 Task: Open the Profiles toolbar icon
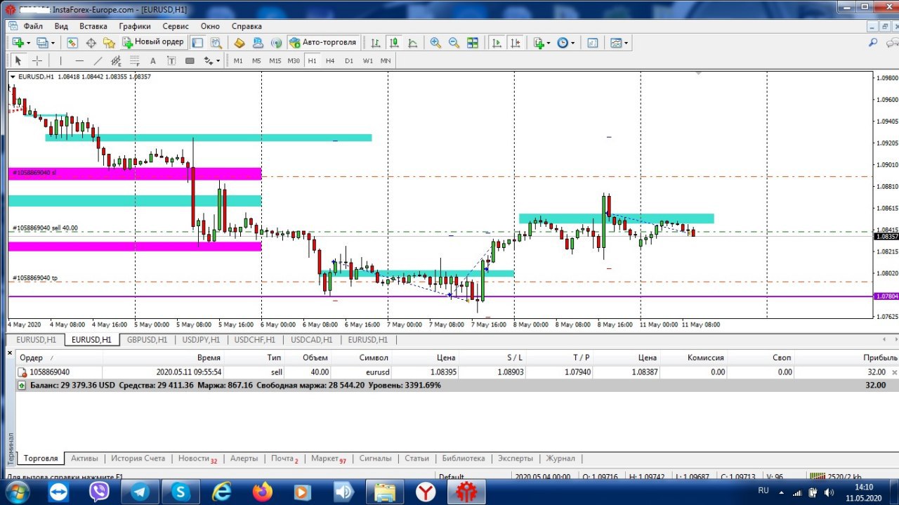click(x=42, y=42)
